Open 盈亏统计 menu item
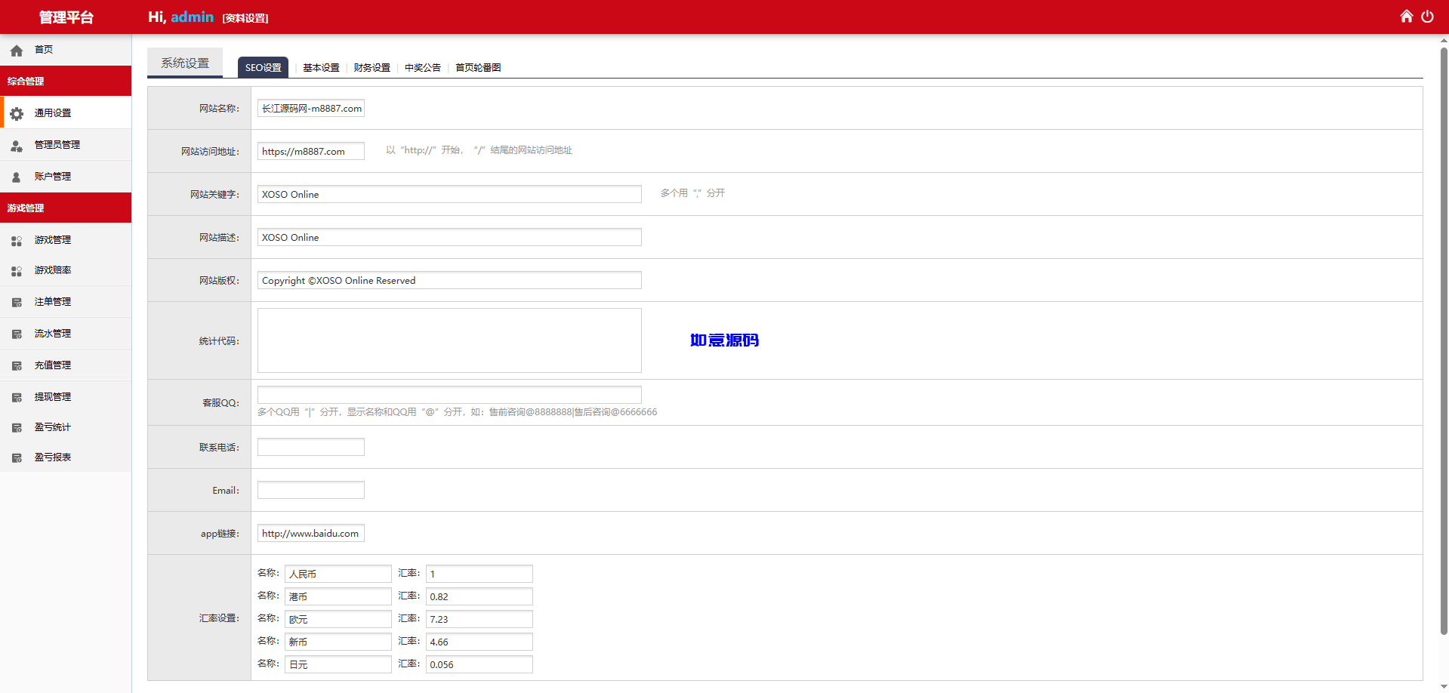The width and height of the screenshot is (1449, 693). click(x=66, y=427)
